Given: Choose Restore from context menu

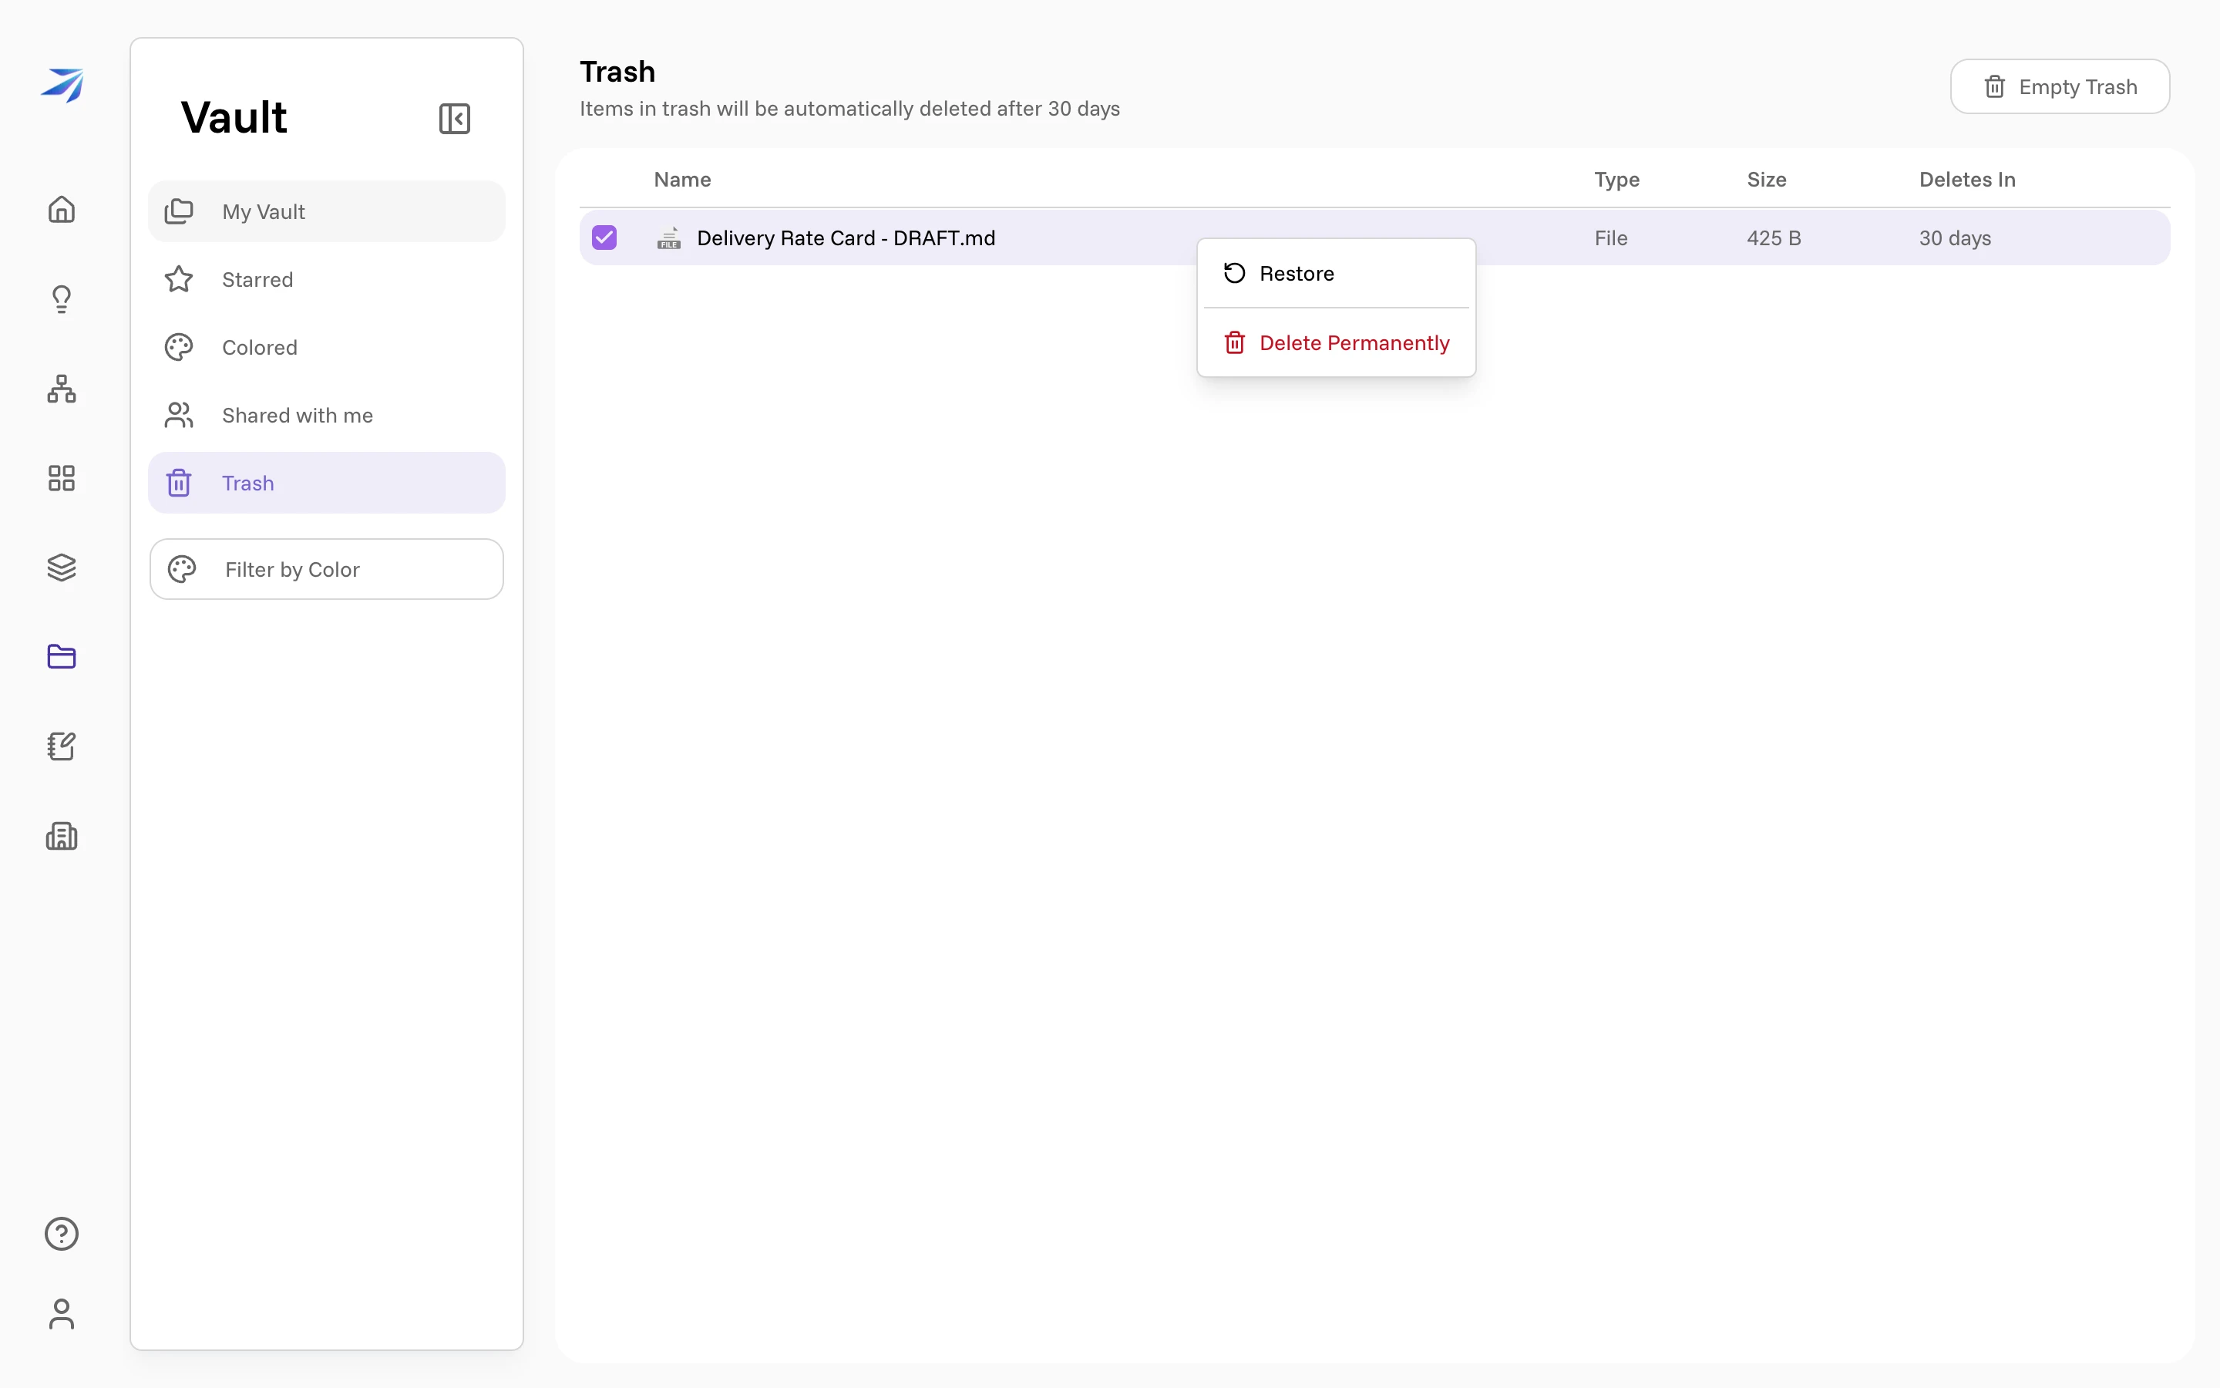Looking at the screenshot, I should pos(1337,274).
